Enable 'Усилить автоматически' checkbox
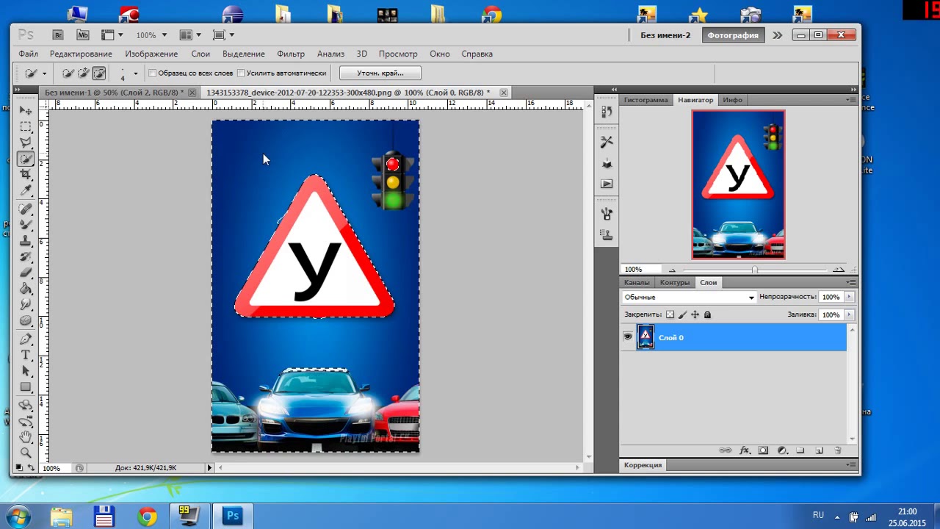 (241, 73)
